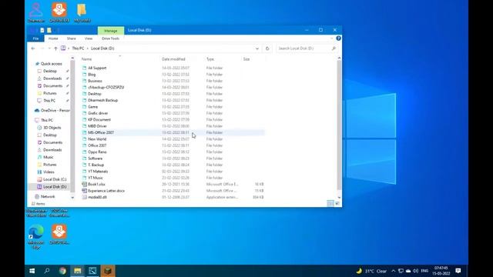Image resolution: width=493 pixels, height=277 pixels.
Task: Select Local Disk (D:) in navigation pane
Action: [x=55, y=186]
